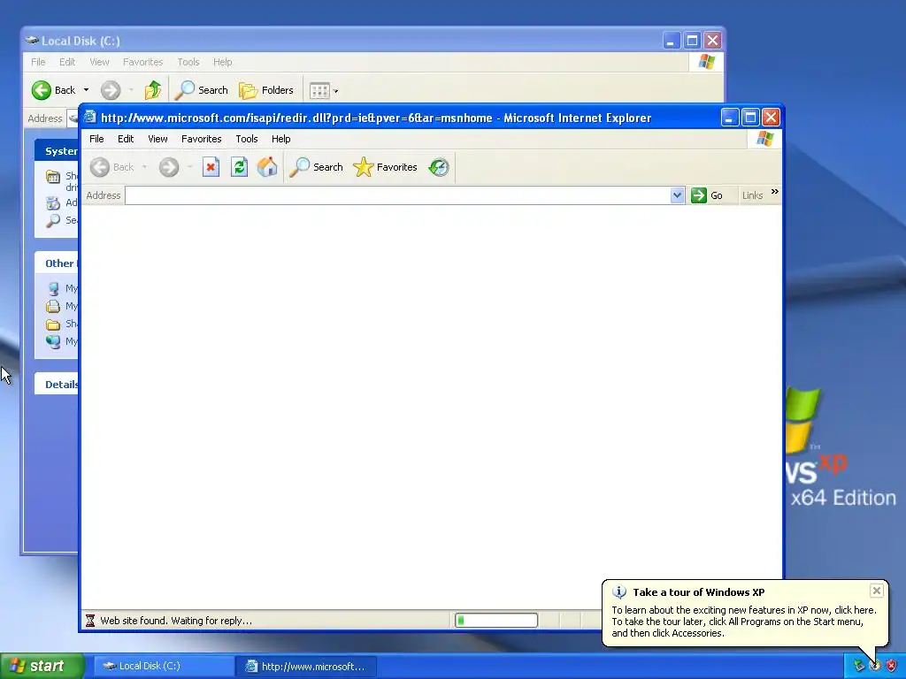Screen dimensions: 906x679
Task: Click status text 'Web site found. Waiting for reply…'
Action: [176, 621]
